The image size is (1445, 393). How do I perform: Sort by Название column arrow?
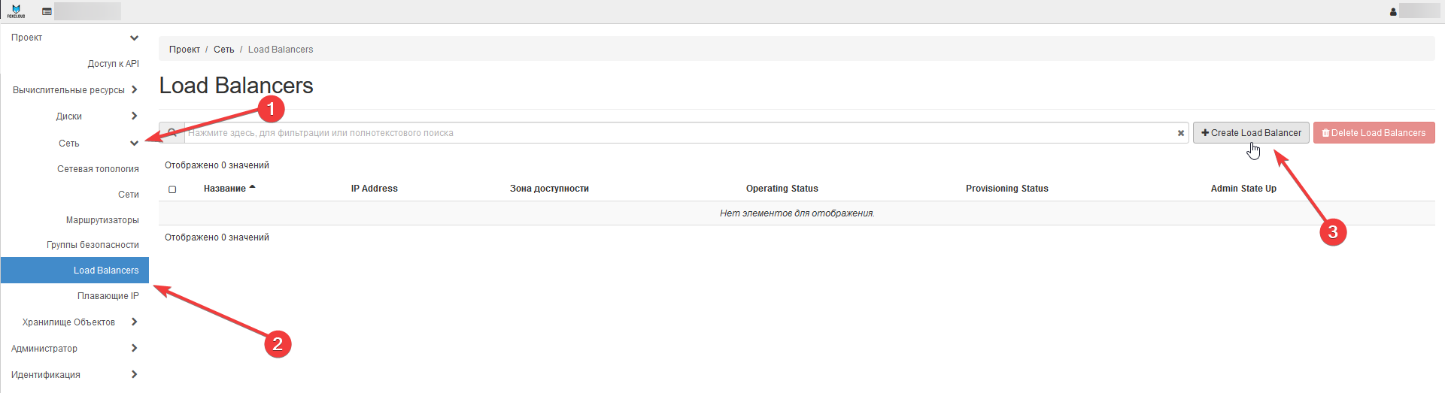(x=252, y=187)
